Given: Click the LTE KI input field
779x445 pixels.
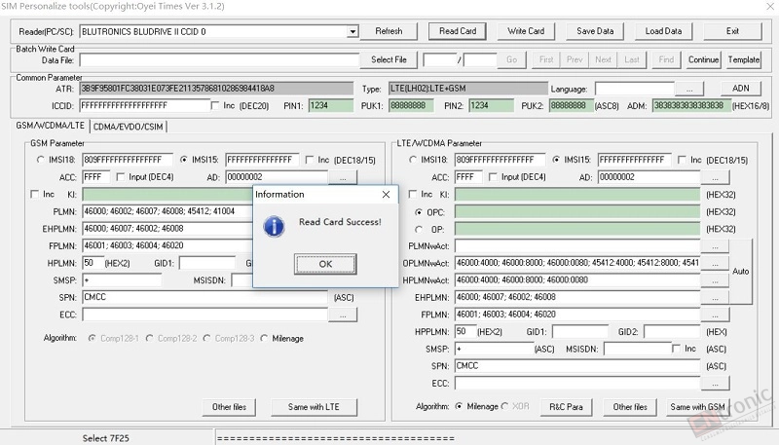Looking at the screenshot, I should click(x=577, y=195).
